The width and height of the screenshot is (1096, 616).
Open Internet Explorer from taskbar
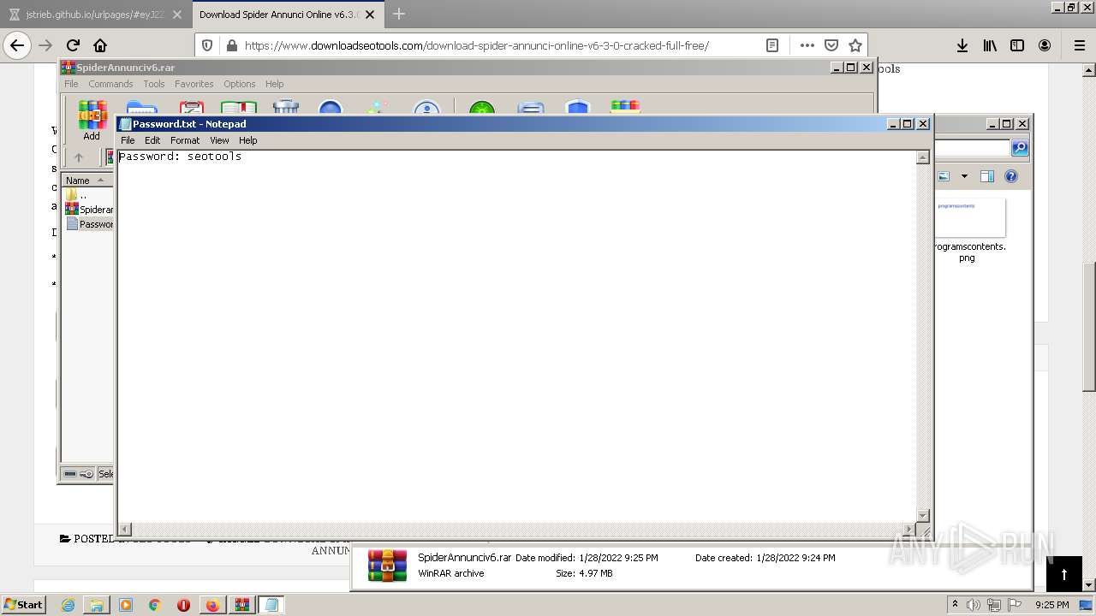click(68, 605)
